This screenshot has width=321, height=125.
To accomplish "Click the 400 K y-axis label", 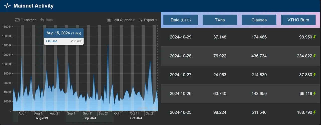I will click(7, 92).
